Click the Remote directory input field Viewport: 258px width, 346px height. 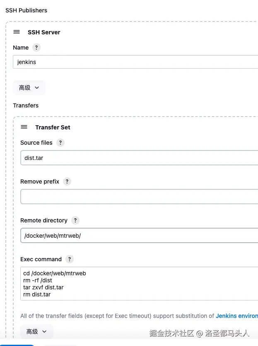(139, 236)
